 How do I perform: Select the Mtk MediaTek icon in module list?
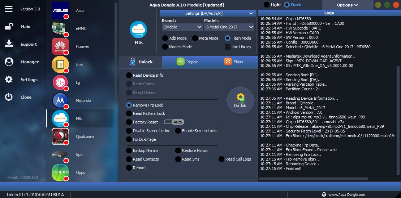pos(60,118)
